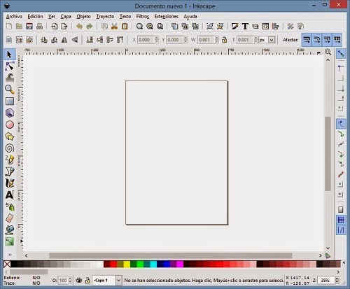Click the Save document icon
Viewport: 350px width, 289px height.
(29, 26)
